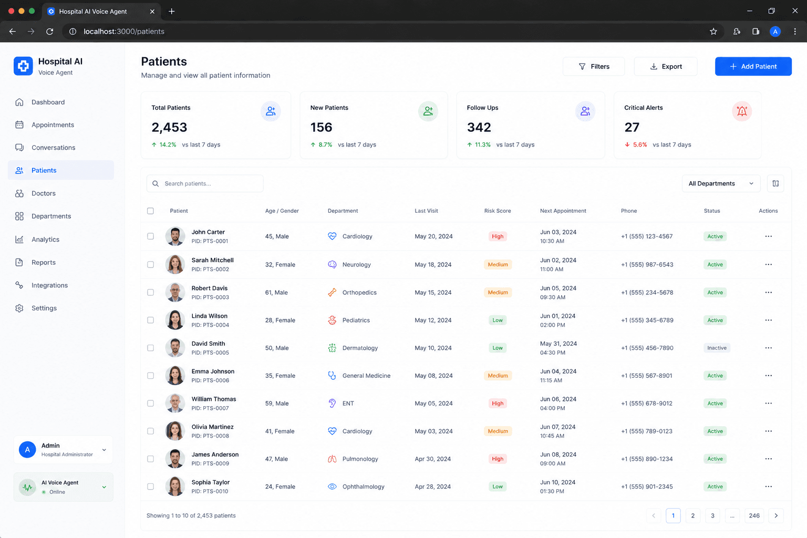Reload the page in the browser

coord(50,32)
